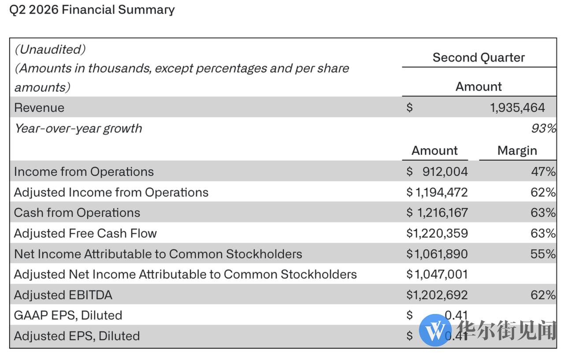Click the amount $1,220,359

(x=437, y=233)
